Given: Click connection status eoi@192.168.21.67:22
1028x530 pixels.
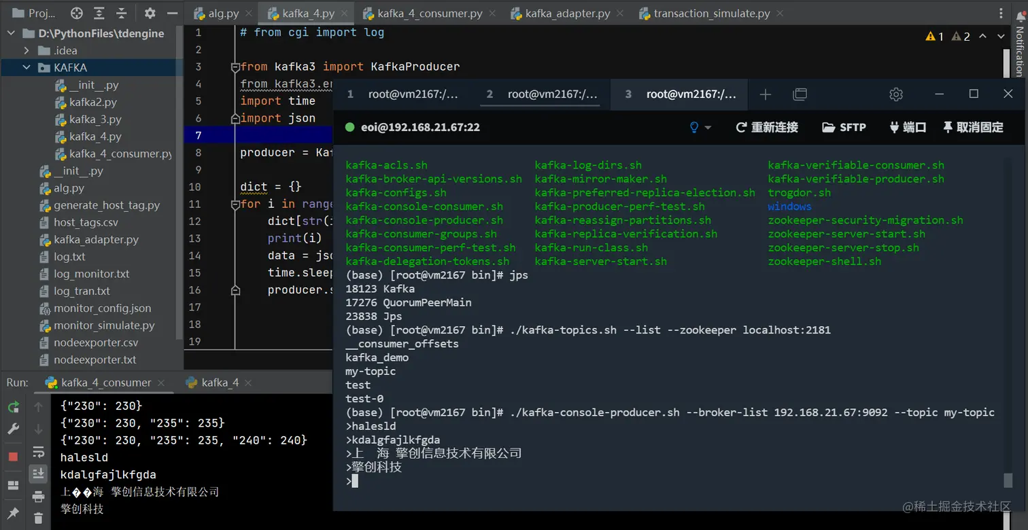Looking at the screenshot, I should [x=413, y=127].
